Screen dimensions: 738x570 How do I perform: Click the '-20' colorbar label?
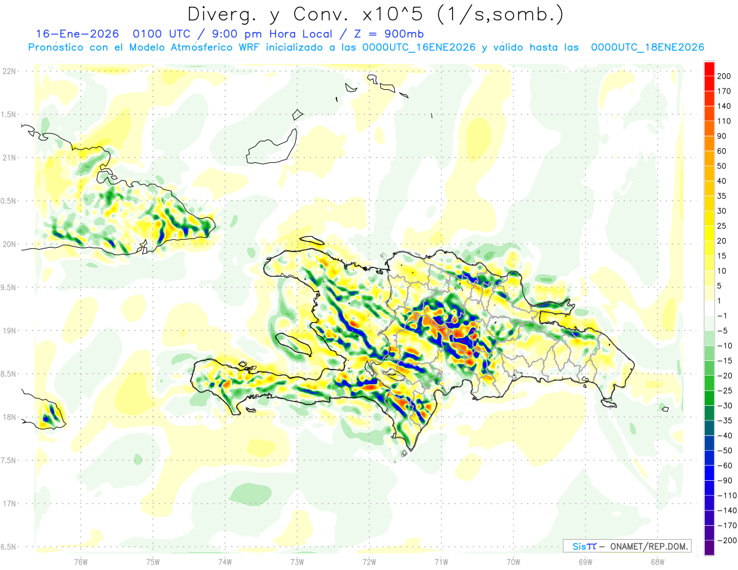[x=724, y=376]
